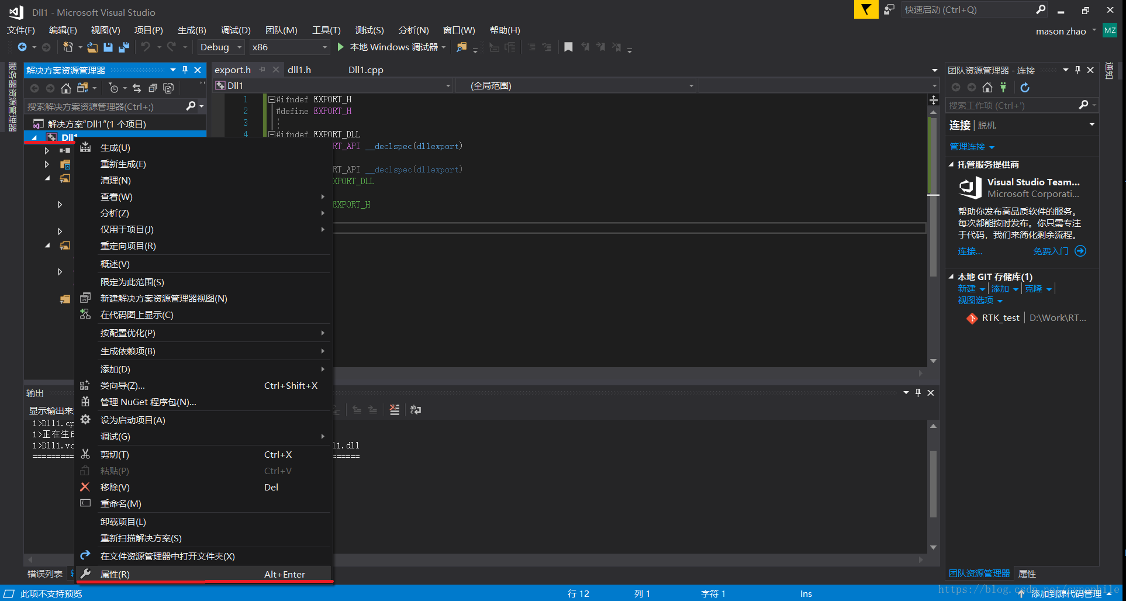Switch to the dll1.h editor tab
This screenshot has height=601, width=1126.
[x=299, y=70]
